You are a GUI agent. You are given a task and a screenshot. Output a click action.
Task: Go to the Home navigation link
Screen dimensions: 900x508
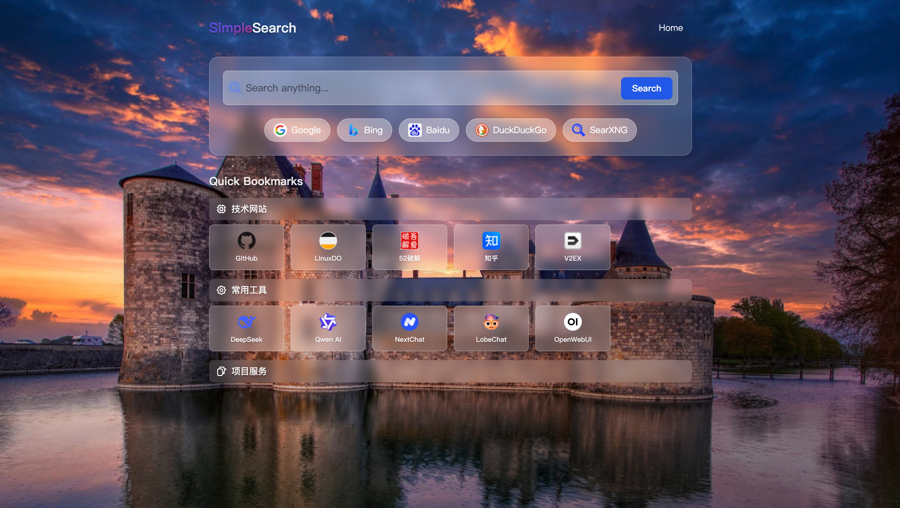coord(670,28)
